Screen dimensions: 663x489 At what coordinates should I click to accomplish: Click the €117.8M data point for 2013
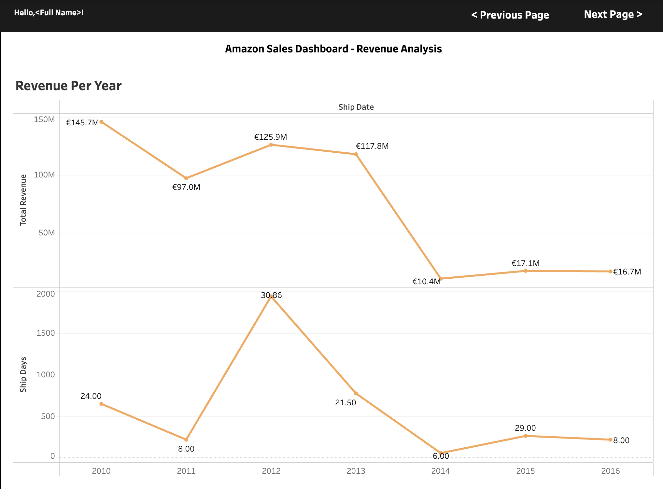coord(356,154)
